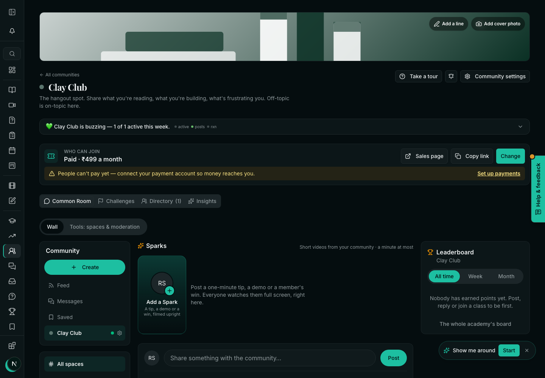This screenshot has width=545, height=378.
Task: Click Change who can join
Action: click(511, 156)
